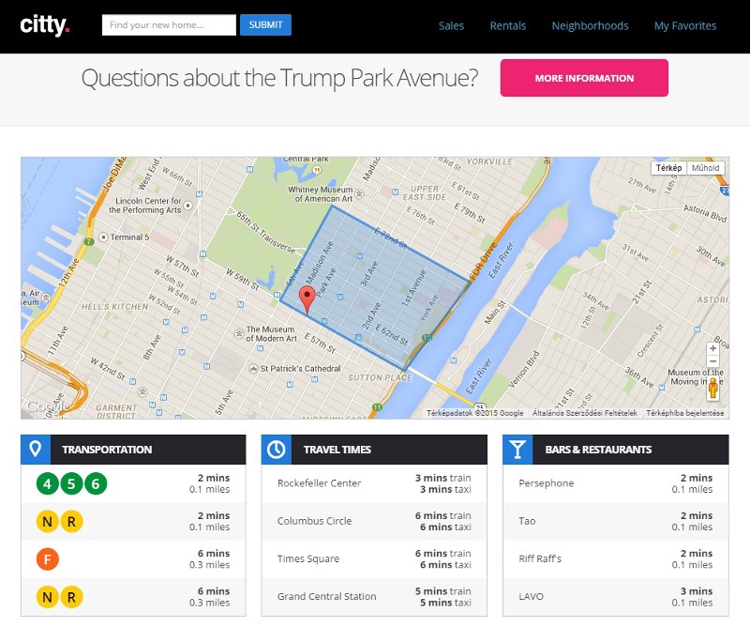
Task: Select Riff Raff's entry
Action: [x=616, y=559]
